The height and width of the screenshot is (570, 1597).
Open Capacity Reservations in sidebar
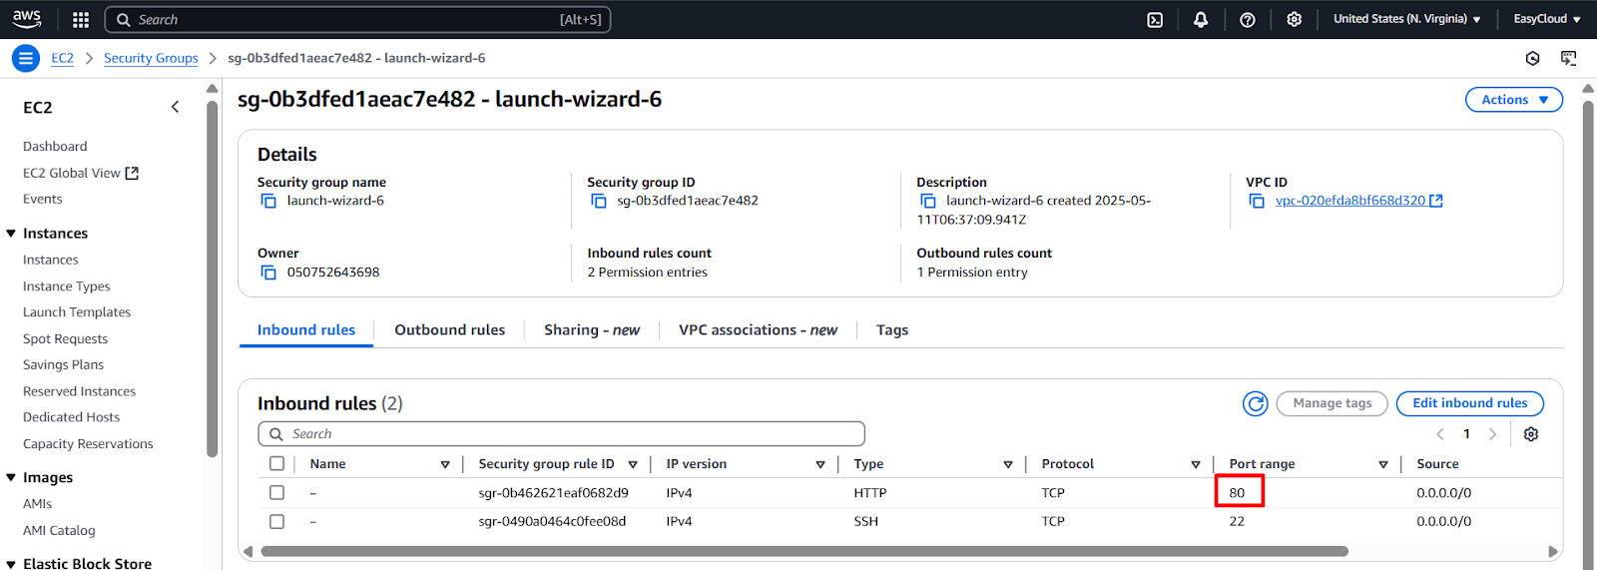(88, 444)
